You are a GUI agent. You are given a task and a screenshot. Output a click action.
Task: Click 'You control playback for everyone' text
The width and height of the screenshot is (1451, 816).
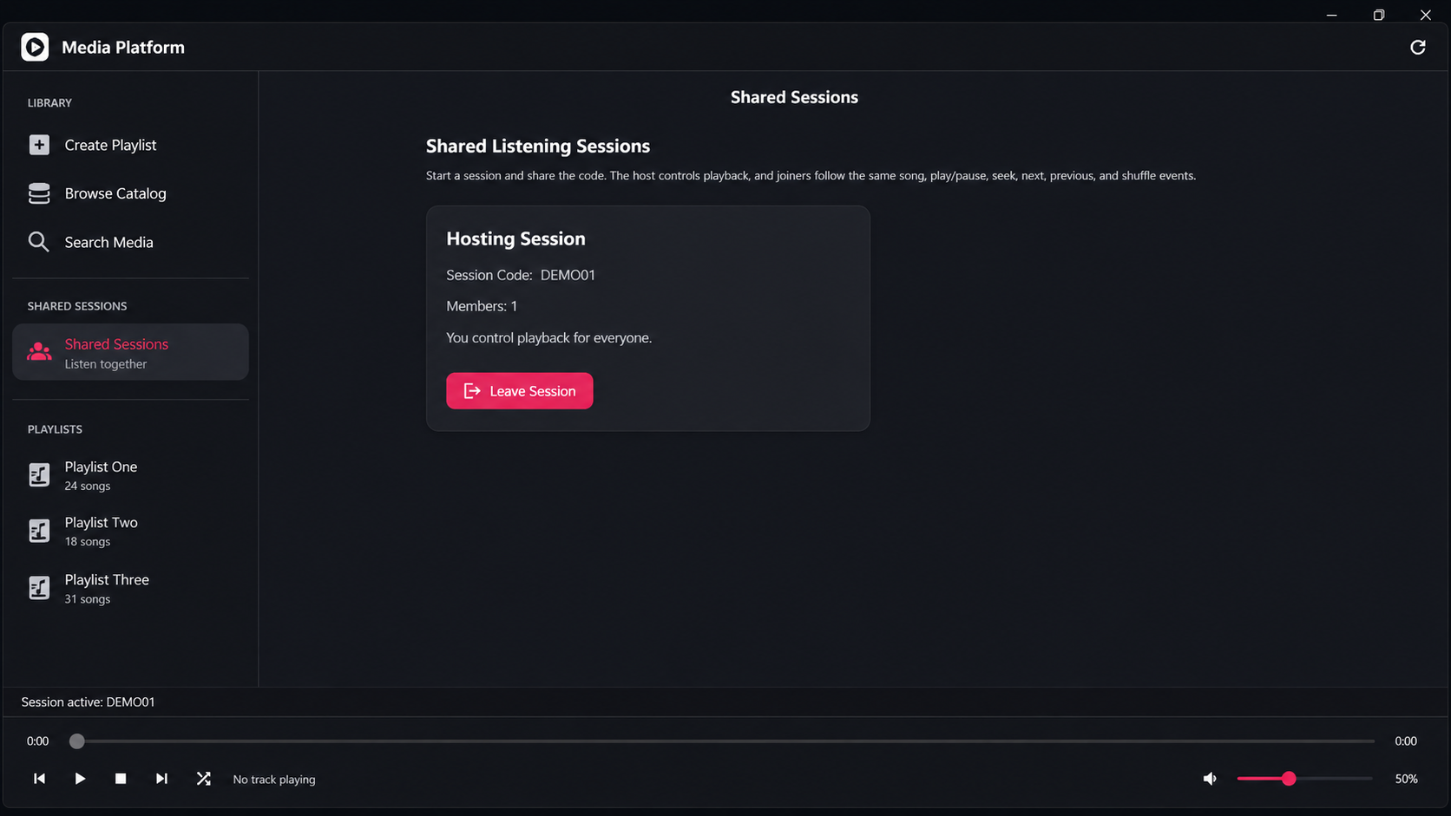click(548, 337)
